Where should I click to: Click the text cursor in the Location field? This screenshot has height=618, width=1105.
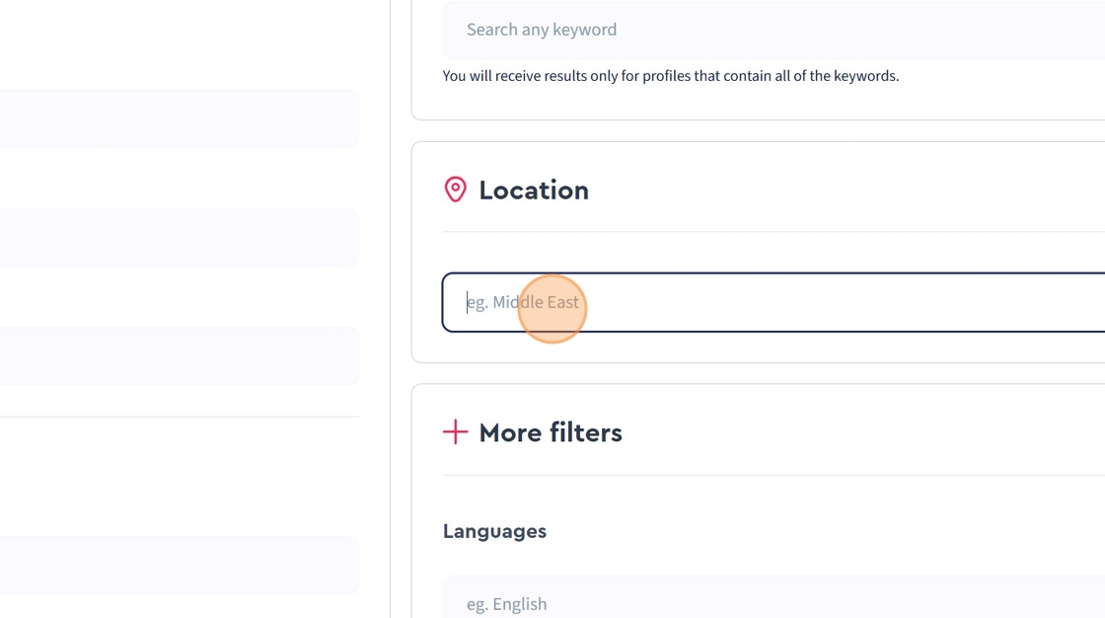coord(468,302)
